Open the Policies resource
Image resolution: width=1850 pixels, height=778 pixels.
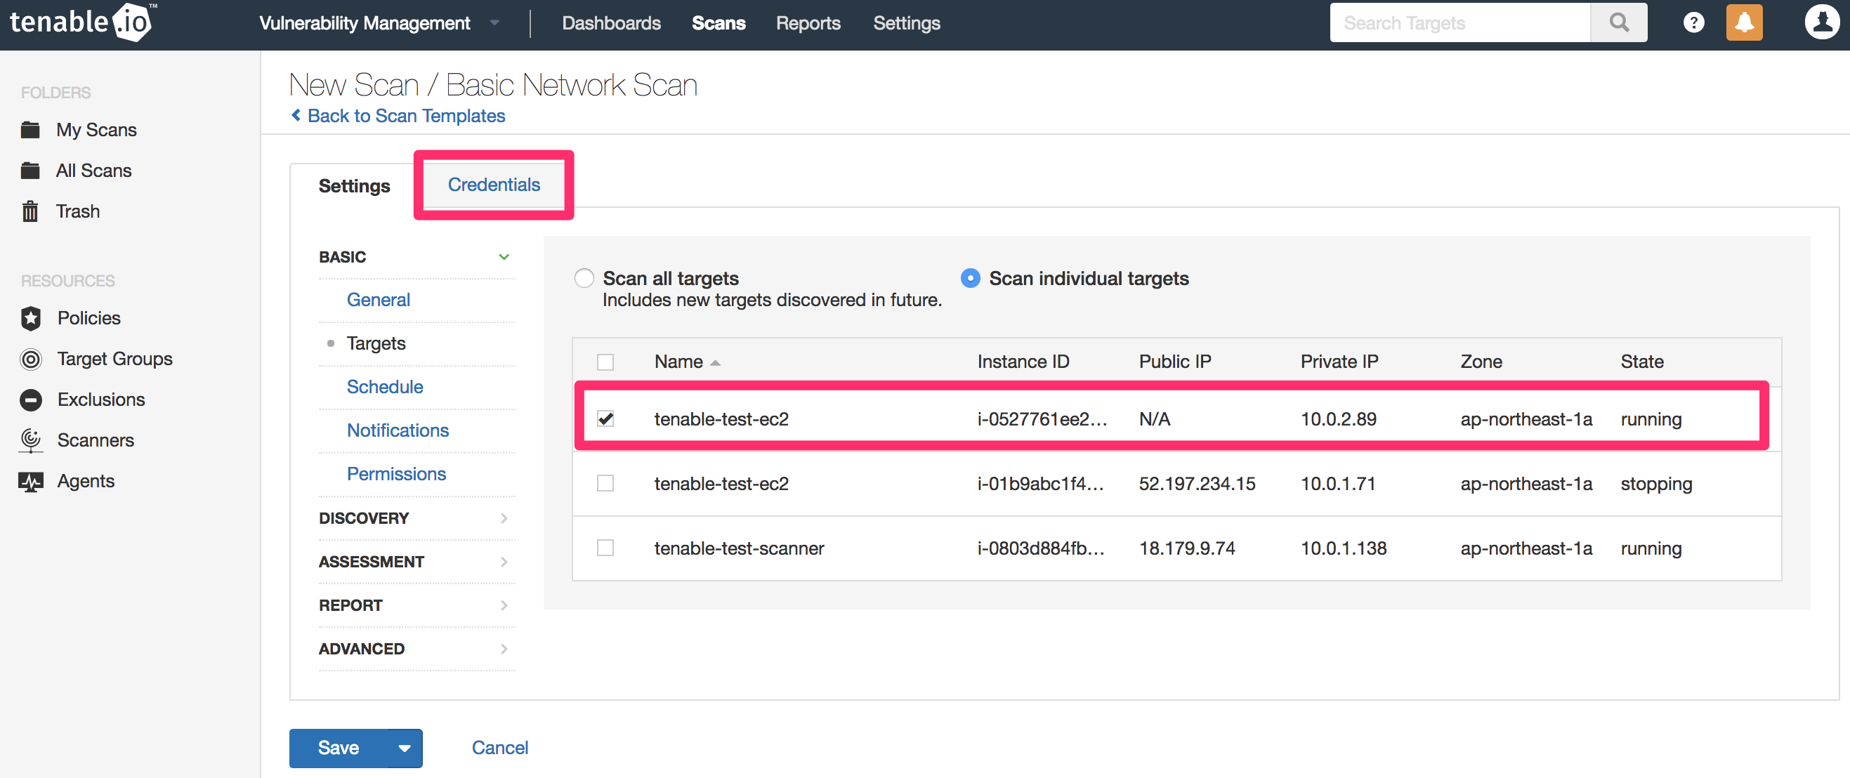(x=88, y=317)
